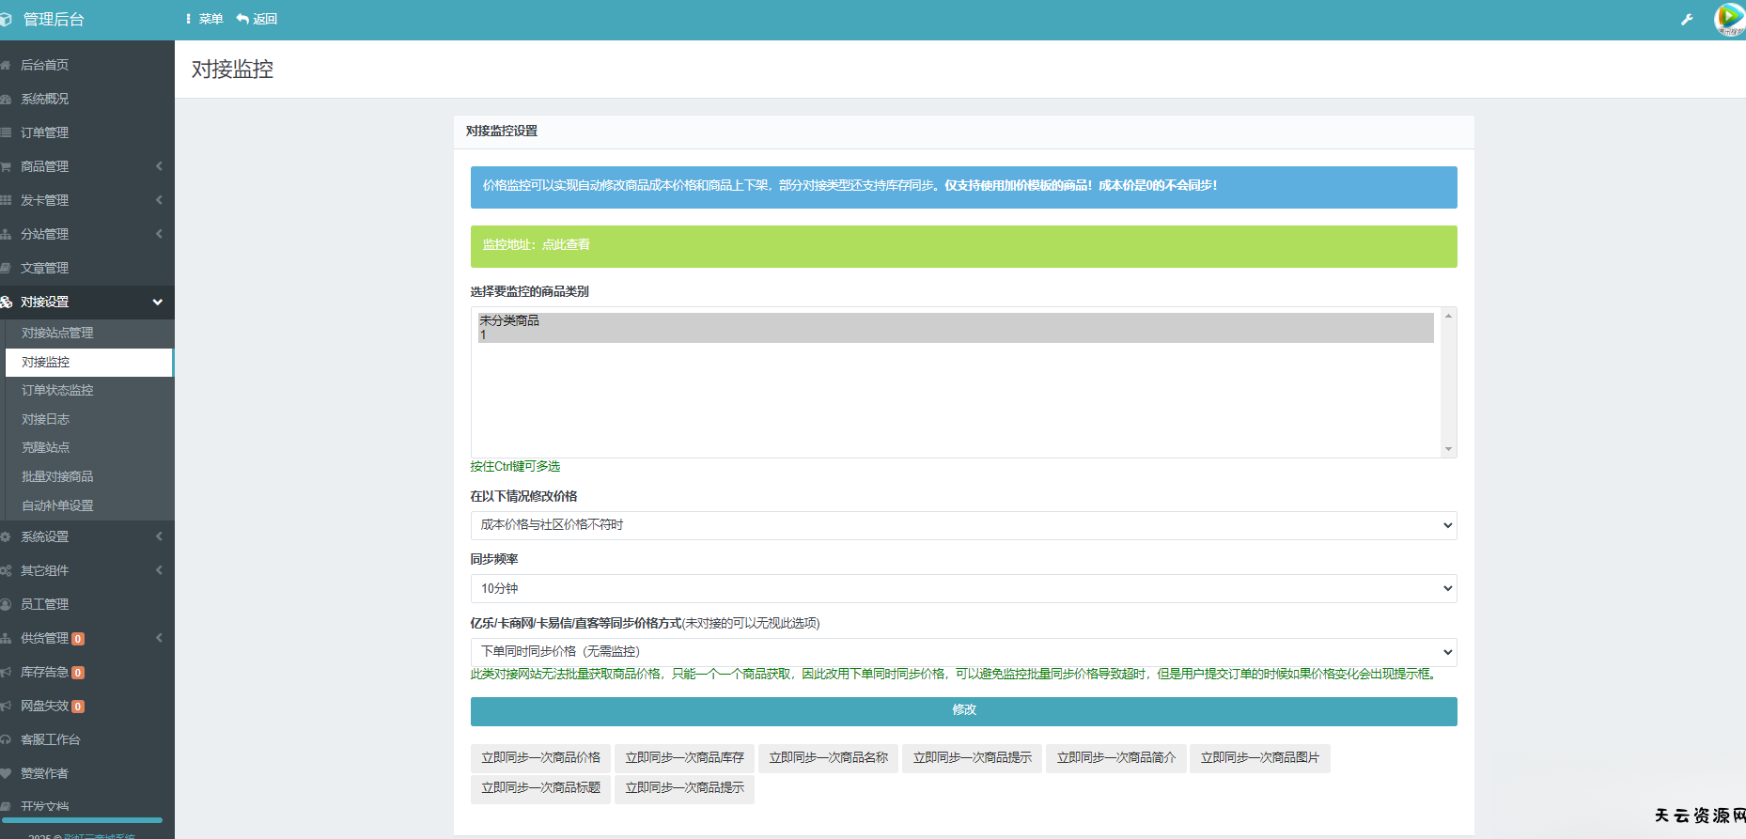Click 立即同步一次商品价格 button

click(x=540, y=758)
